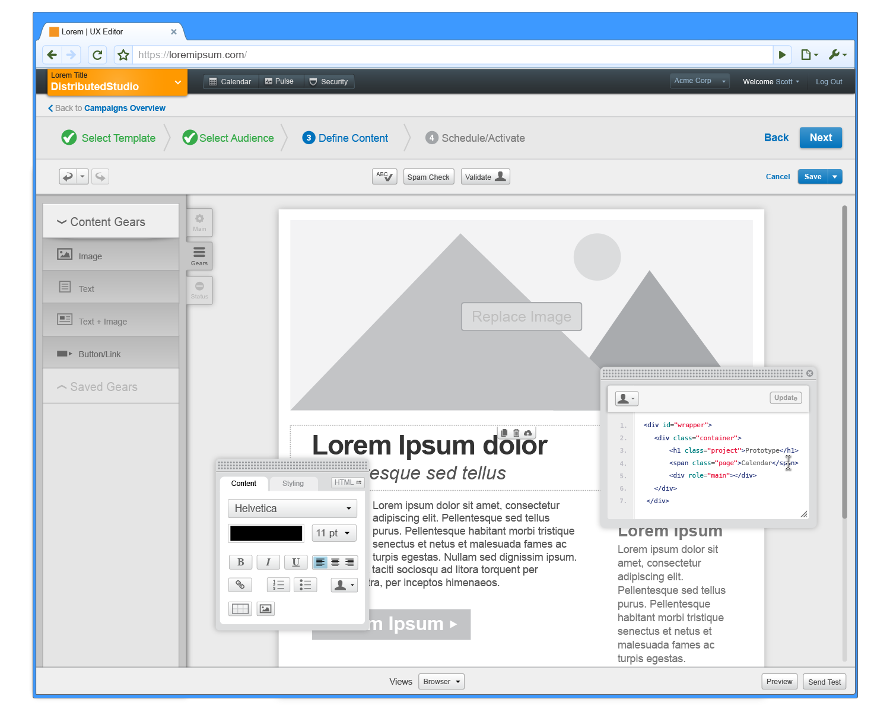Toggle italic formatting
The width and height of the screenshot is (890, 712).
tap(268, 562)
